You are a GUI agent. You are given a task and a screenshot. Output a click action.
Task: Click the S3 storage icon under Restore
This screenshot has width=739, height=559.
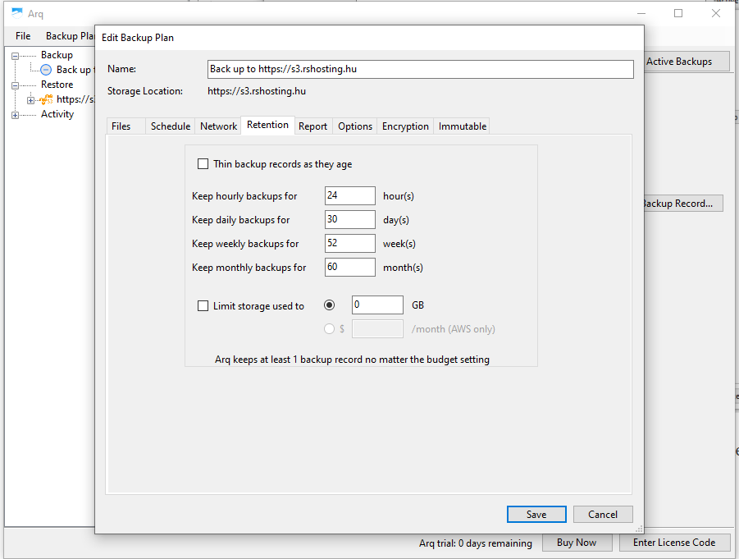[x=46, y=99]
